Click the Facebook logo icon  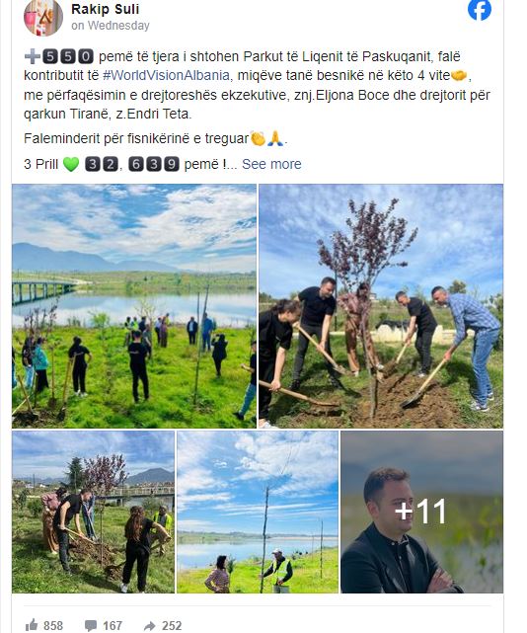(x=480, y=10)
